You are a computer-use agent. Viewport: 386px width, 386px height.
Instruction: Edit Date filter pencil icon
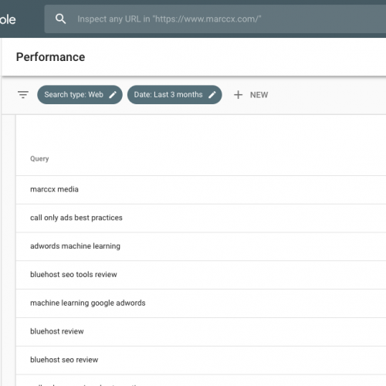coord(212,95)
